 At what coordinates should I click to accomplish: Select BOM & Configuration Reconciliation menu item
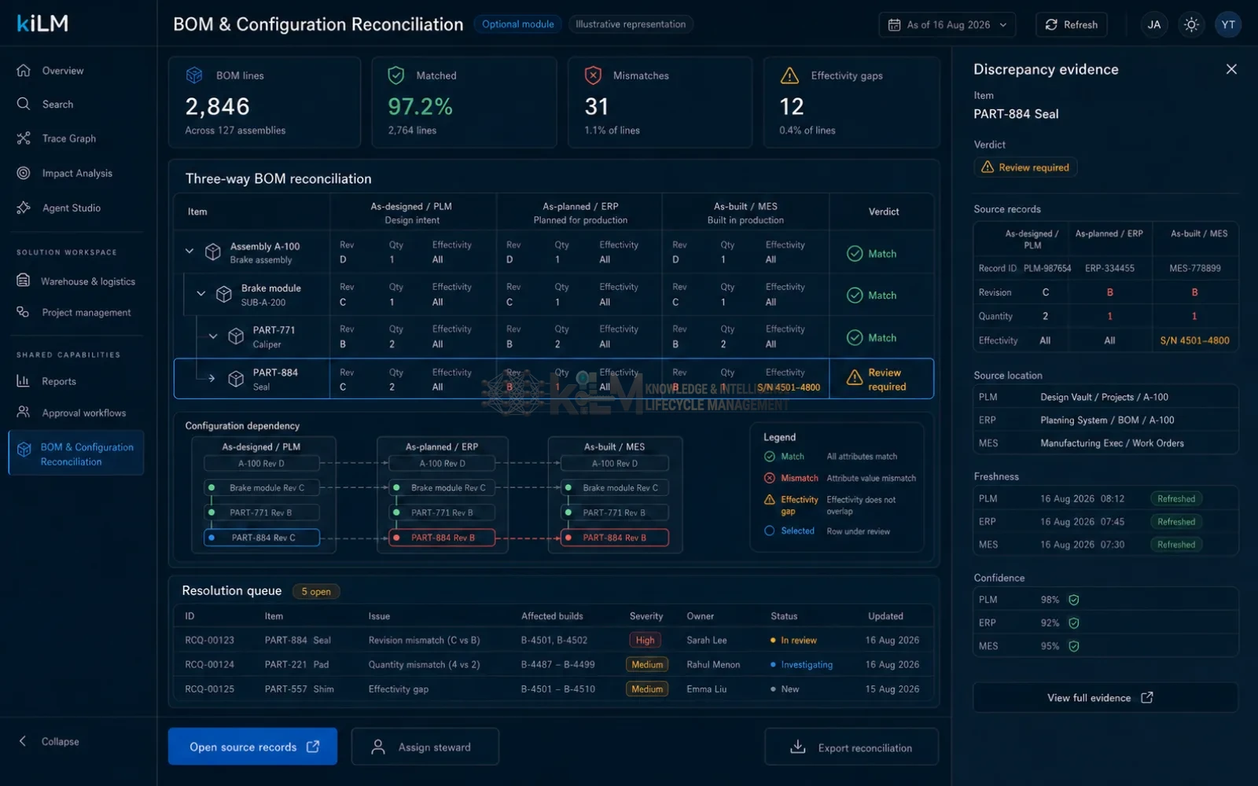click(76, 453)
